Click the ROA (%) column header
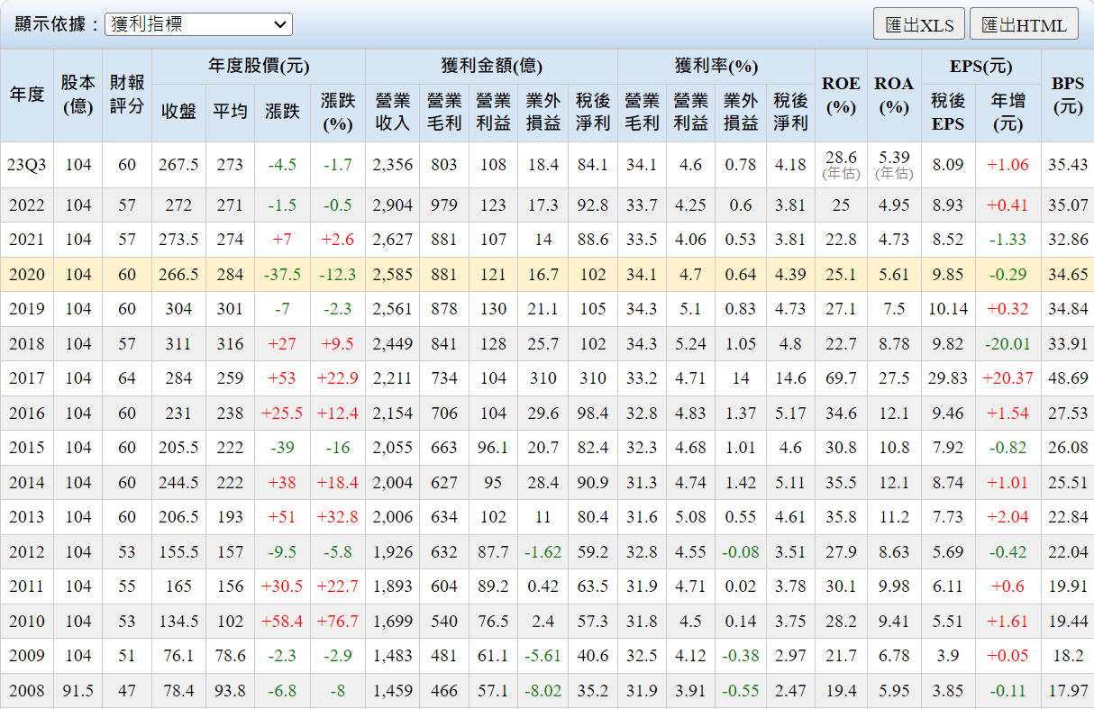The width and height of the screenshot is (1094, 709). click(x=894, y=95)
